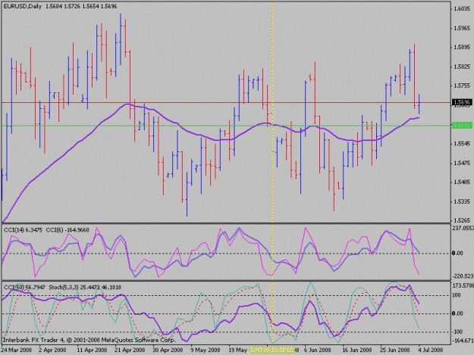Select the 6 Jun 2008 date label
This screenshot has width=474, height=355.
click(318, 350)
